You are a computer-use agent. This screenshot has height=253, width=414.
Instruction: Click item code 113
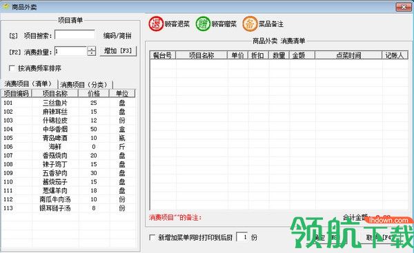point(8,208)
